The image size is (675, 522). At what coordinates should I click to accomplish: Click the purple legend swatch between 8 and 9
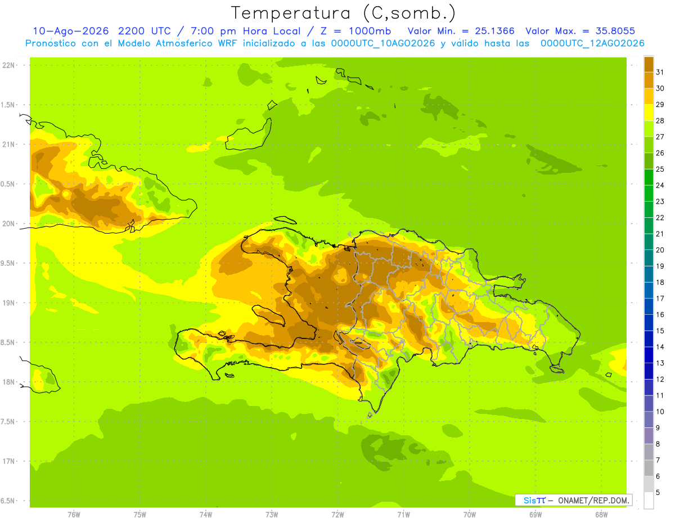(x=649, y=436)
